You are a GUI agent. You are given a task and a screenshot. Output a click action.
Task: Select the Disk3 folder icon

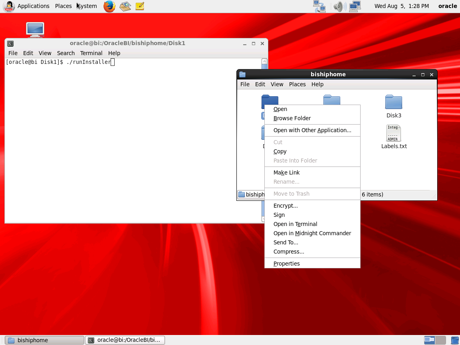click(x=394, y=102)
